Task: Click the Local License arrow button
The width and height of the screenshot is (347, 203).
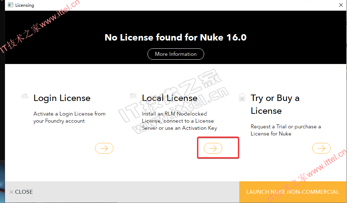Action: pos(213,148)
